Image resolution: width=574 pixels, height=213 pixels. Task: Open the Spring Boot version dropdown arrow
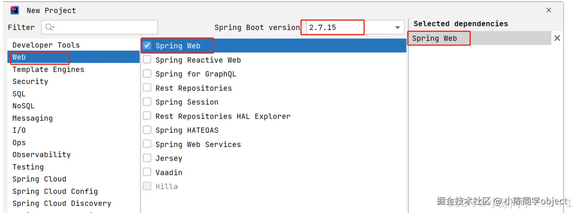pyautogui.click(x=398, y=27)
